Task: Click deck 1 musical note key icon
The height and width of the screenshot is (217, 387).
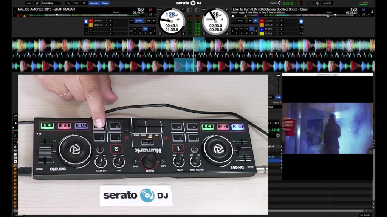Action: [150, 15]
